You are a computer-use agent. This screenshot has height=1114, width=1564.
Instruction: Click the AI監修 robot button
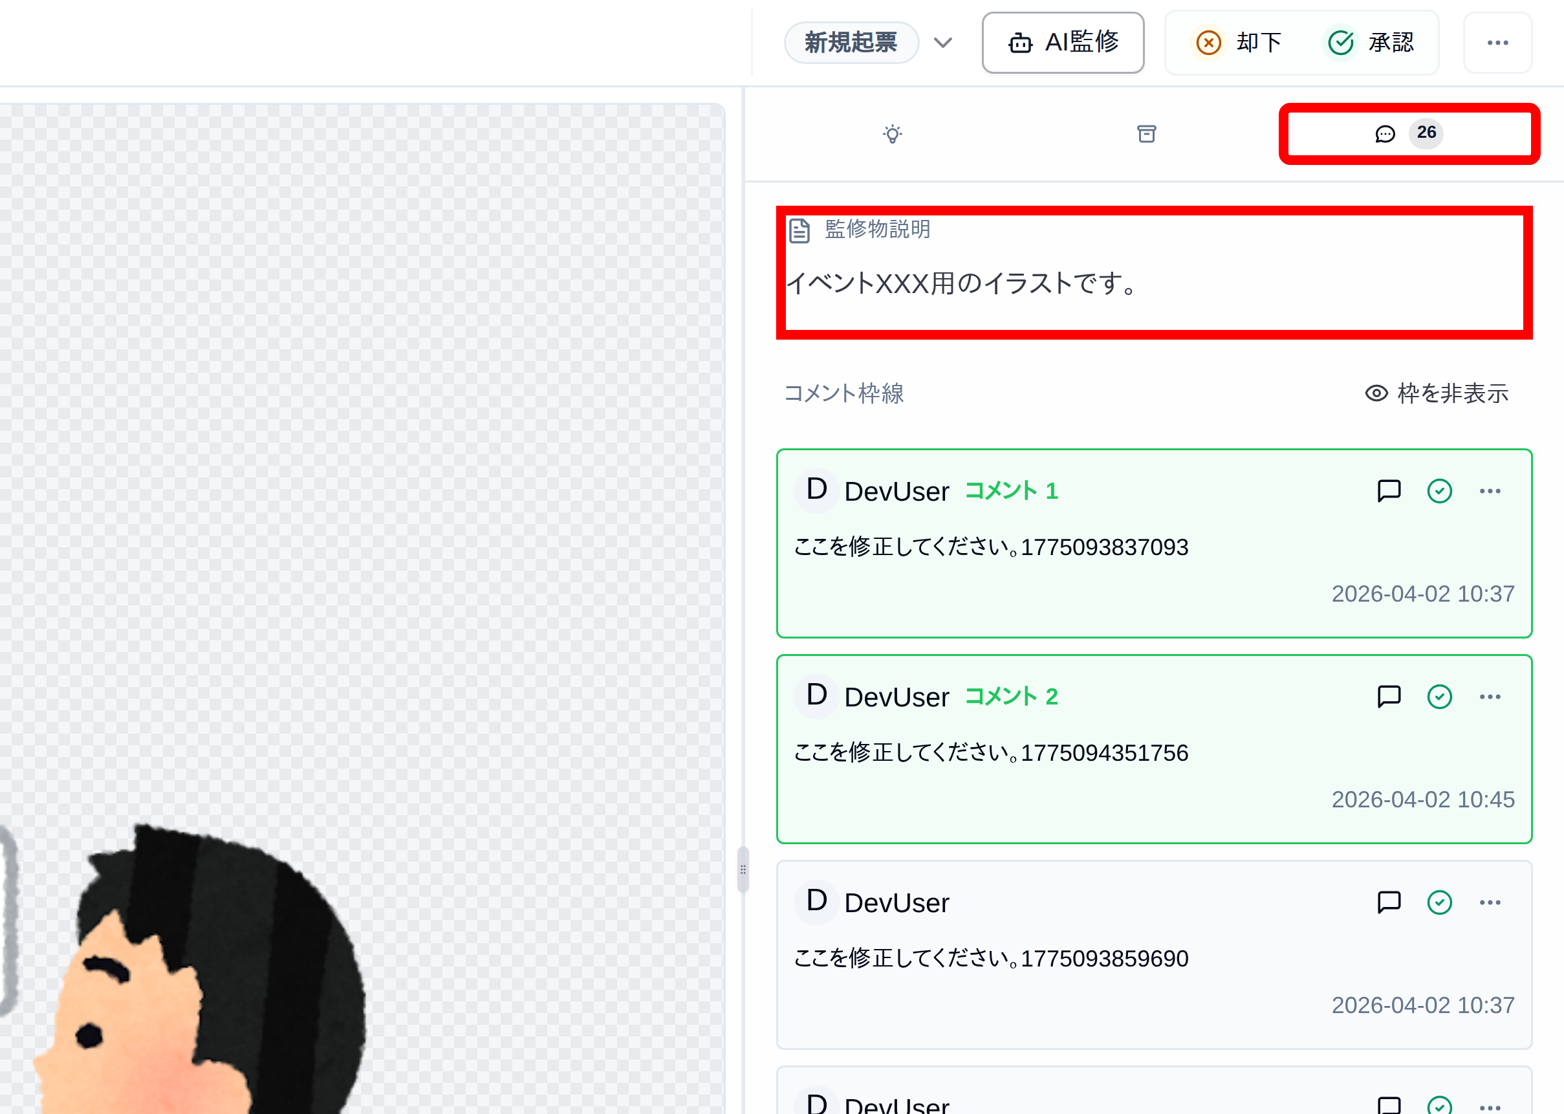coord(1063,43)
